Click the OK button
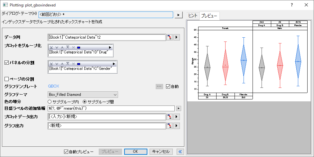Image resolution: width=314 pixels, height=157 pixels. tap(135, 152)
